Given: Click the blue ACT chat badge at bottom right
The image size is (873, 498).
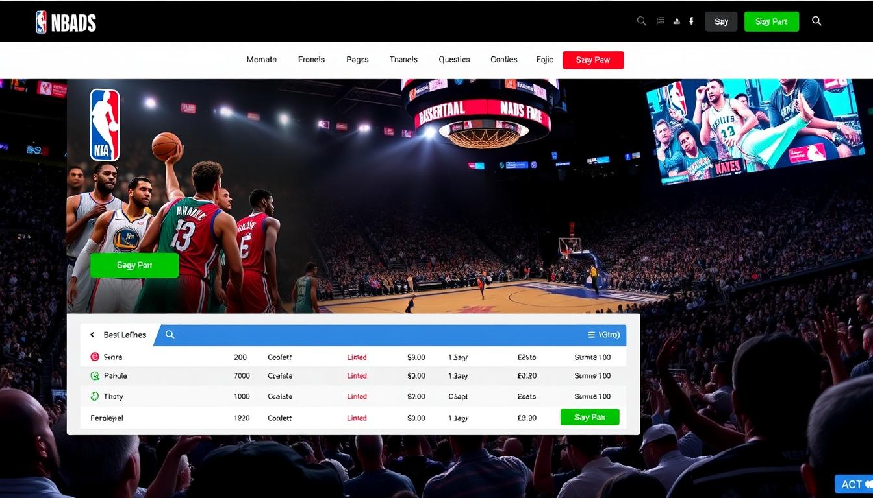Looking at the screenshot, I should click(x=855, y=484).
